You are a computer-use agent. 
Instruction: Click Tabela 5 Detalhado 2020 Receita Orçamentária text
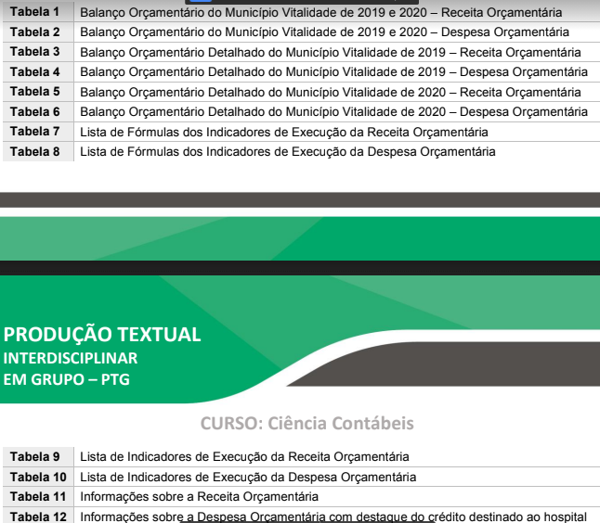[x=331, y=92]
